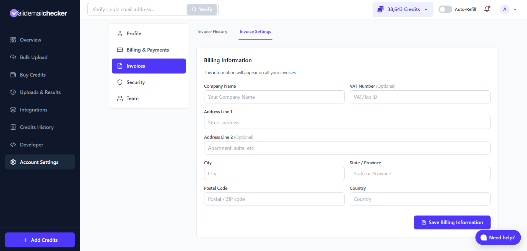
Task: Click the notifications bell icon
Action: pos(487,9)
